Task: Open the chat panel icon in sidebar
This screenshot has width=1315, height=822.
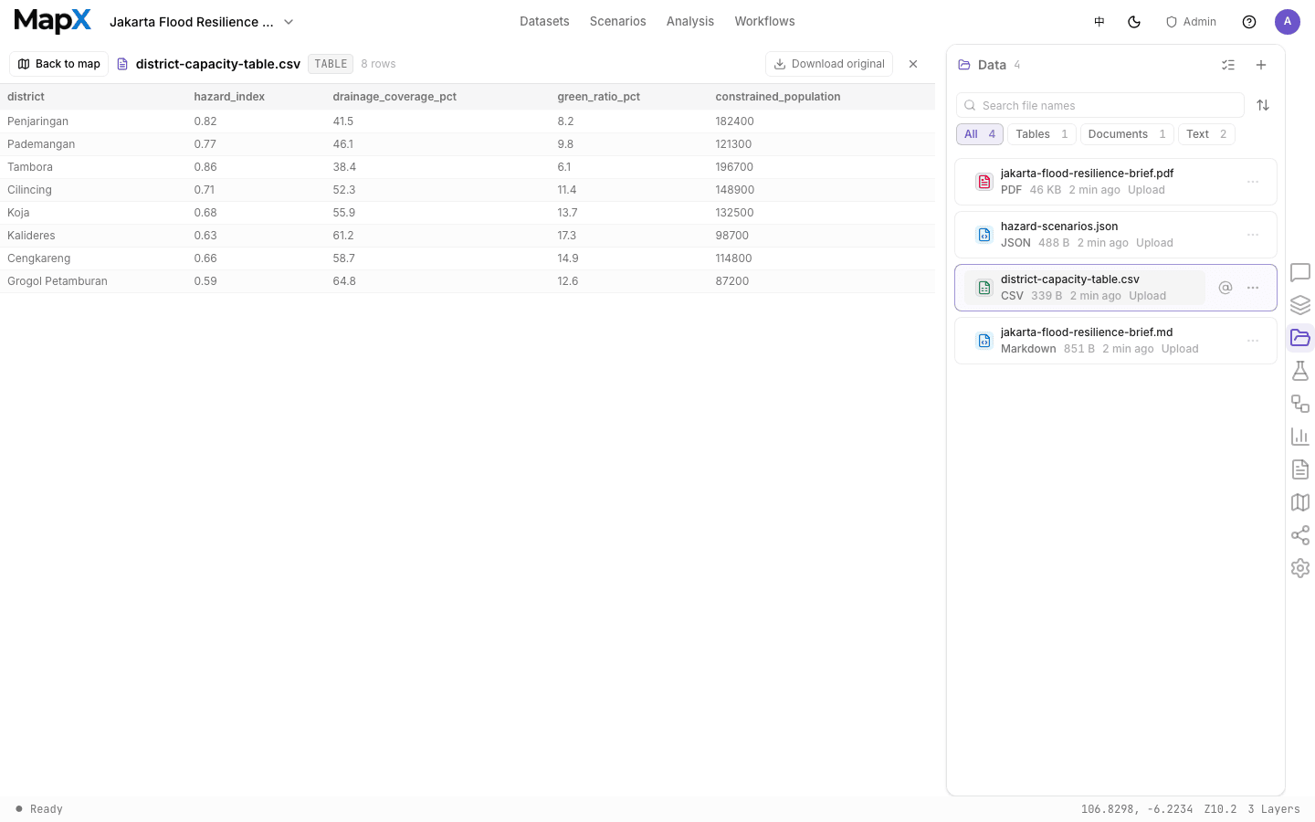Action: click(x=1300, y=272)
